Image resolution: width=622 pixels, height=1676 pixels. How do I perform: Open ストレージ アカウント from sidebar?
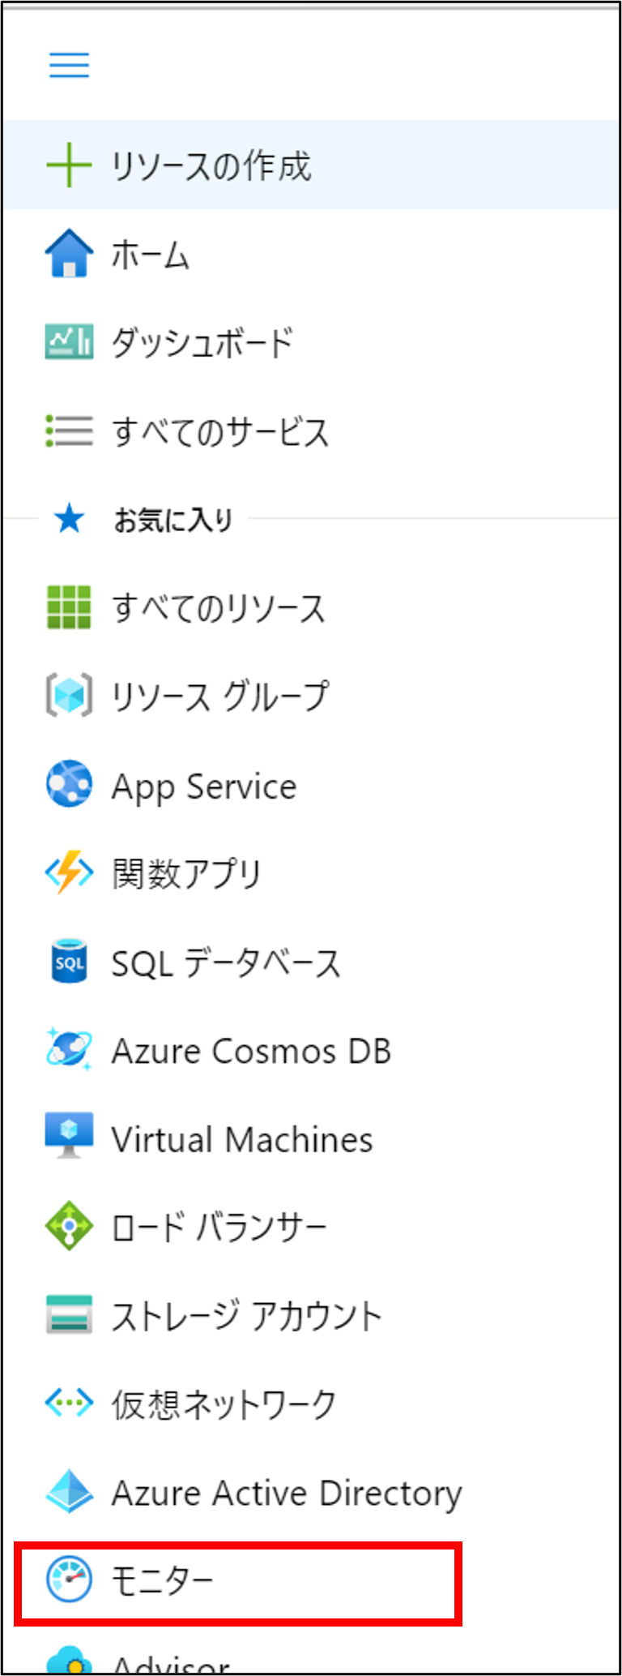point(246,1316)
